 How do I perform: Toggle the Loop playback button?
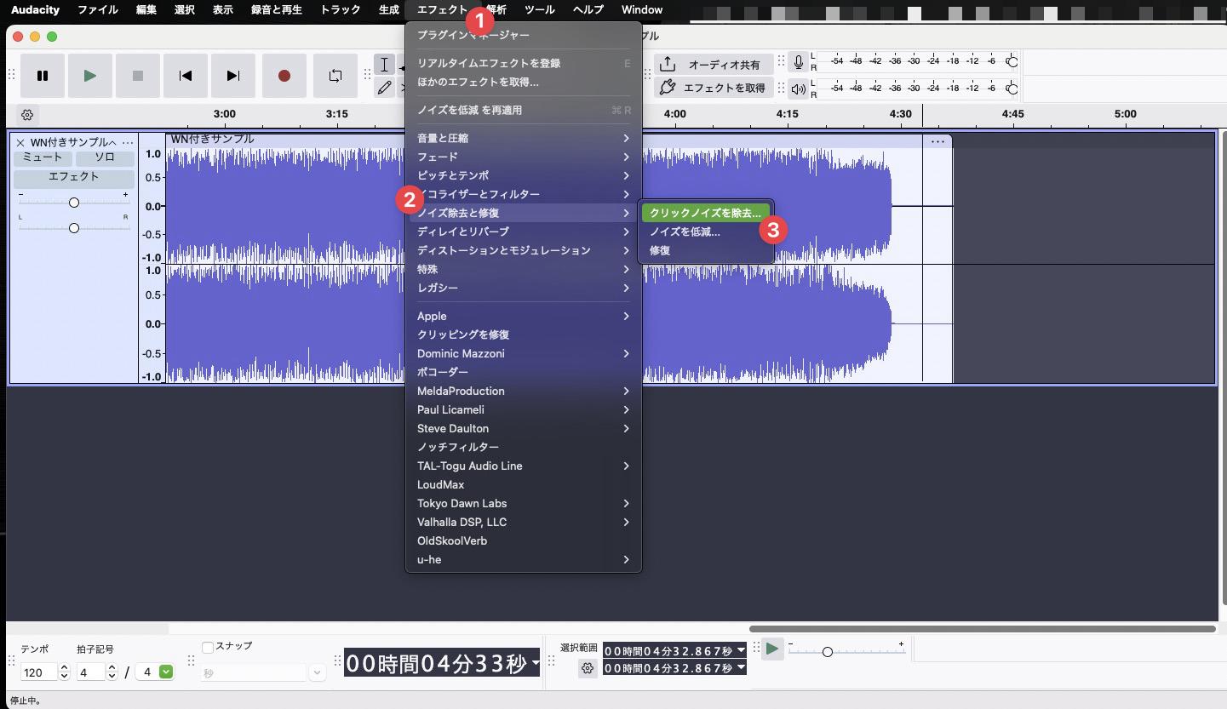335,76
